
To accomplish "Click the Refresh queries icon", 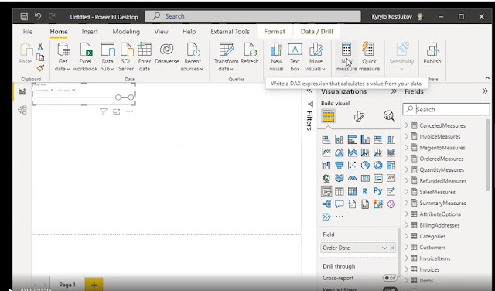I will click(x=250, y=50).
